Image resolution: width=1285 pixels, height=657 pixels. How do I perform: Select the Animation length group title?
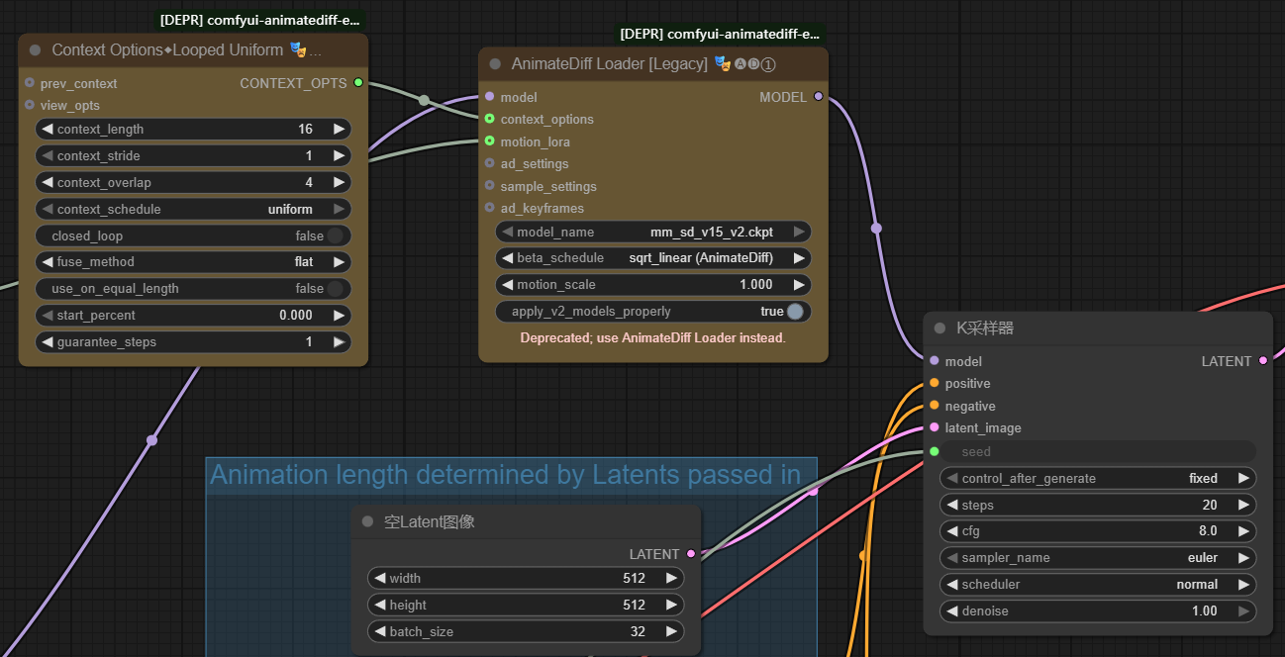coord(505,475)
